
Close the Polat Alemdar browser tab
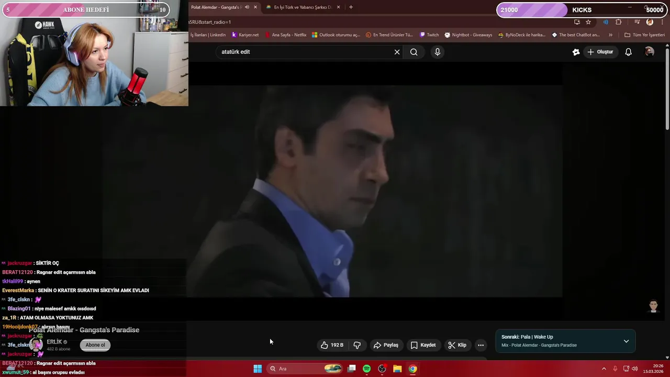255,7
